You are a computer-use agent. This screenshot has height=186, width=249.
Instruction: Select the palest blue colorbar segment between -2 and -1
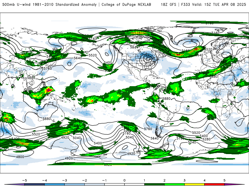[95, 184]
